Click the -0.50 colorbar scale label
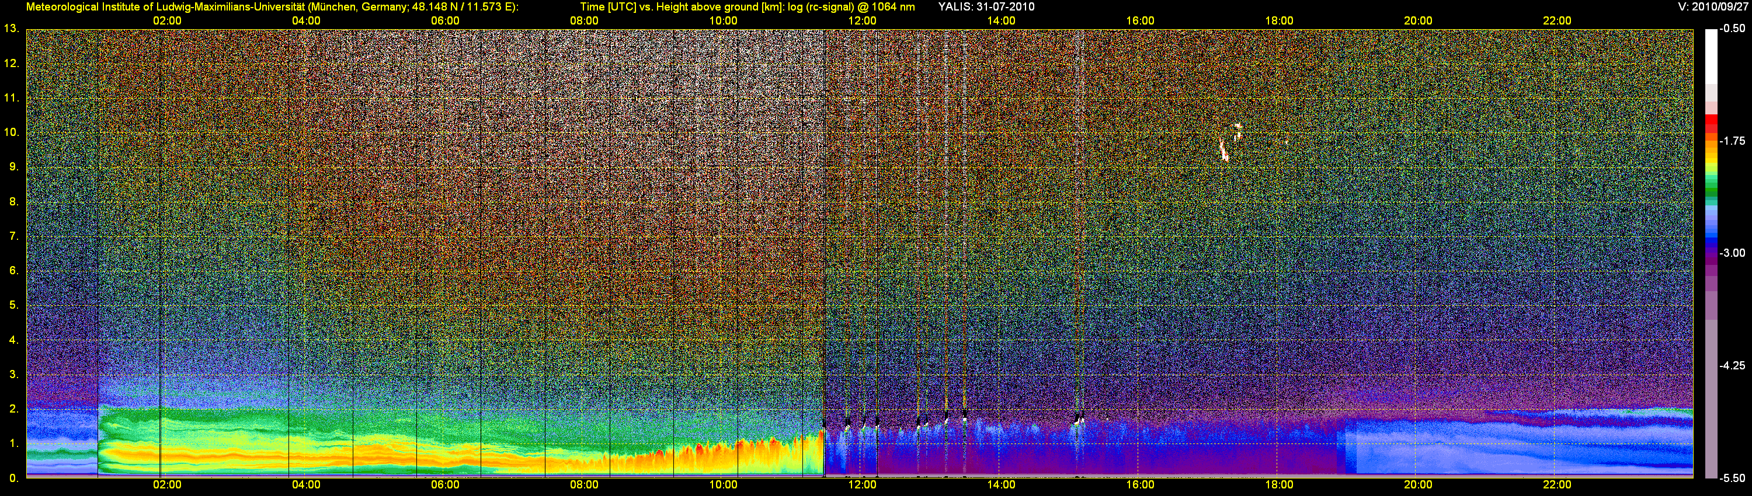Viewport: 1752px width, 496px height. [x=1732, y=29]
